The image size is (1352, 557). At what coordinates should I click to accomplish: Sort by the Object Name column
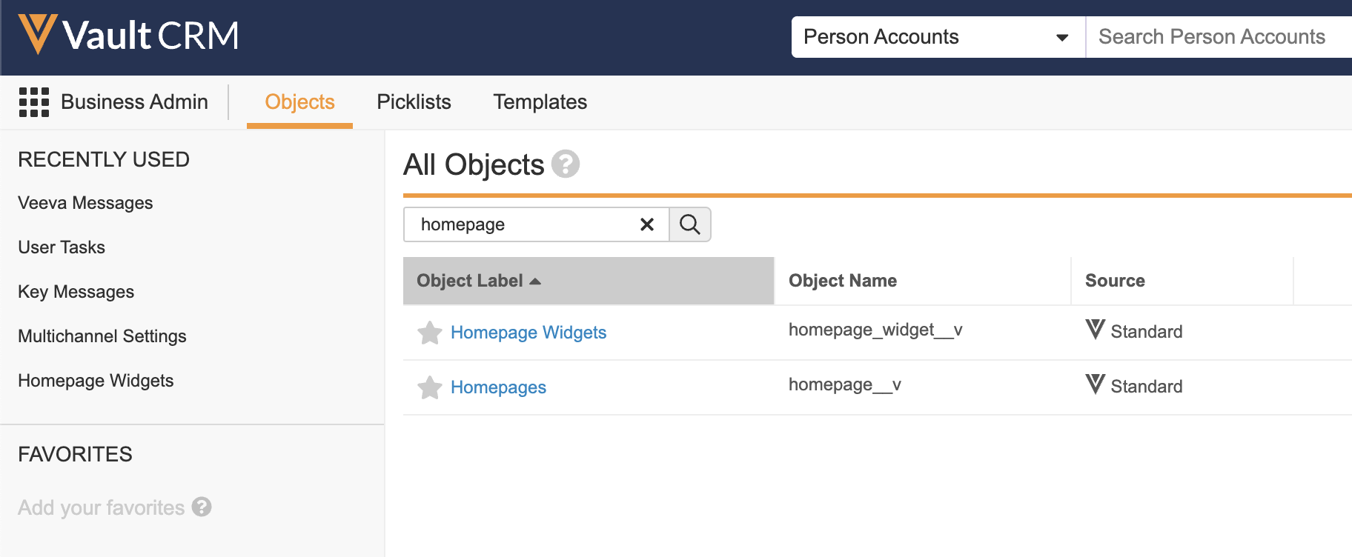click(x=842, y=281)
